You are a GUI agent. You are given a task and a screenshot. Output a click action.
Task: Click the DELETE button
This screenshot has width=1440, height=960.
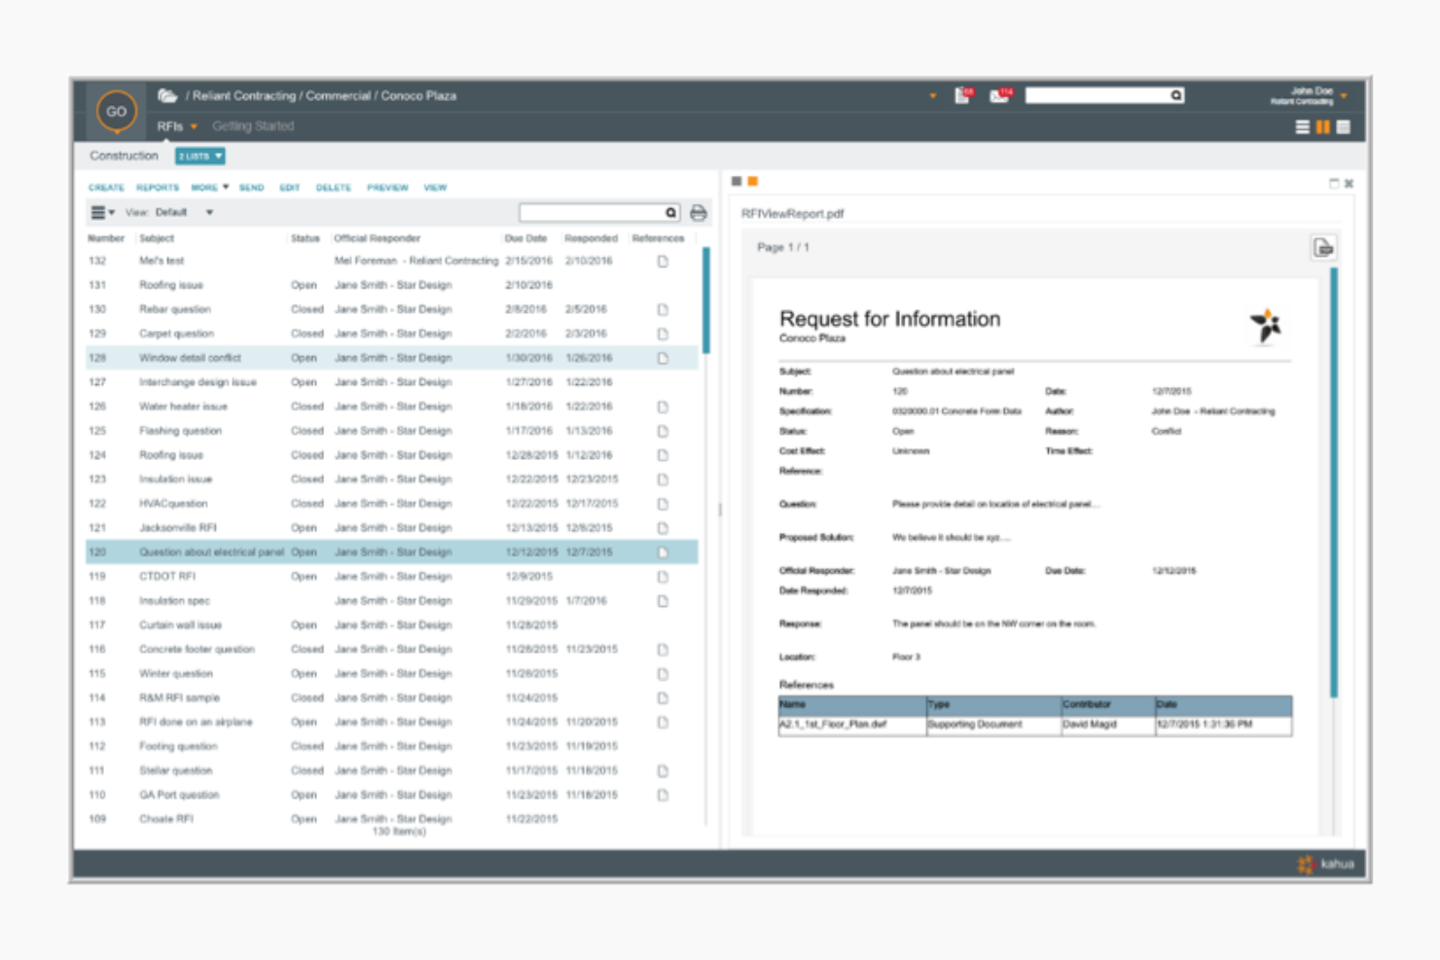click(x=334, y=188)
